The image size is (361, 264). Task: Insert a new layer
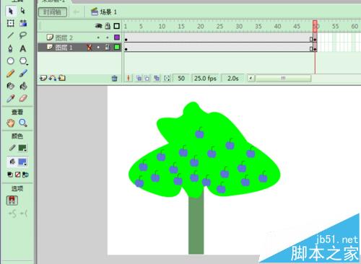click(x=43, y=78)
